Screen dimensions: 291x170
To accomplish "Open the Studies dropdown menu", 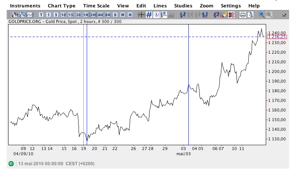I will pyautogui.click(x=183, y=6).
